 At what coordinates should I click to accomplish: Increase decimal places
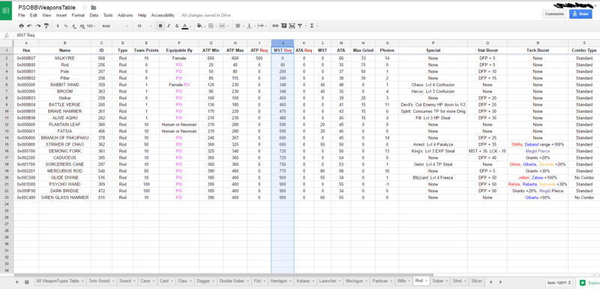coord(82,26)
